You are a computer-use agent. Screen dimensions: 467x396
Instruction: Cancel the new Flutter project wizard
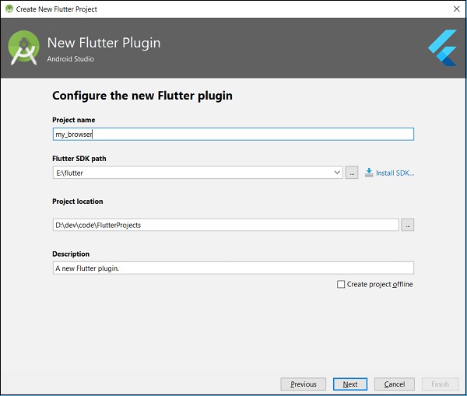tap(395, 384)
